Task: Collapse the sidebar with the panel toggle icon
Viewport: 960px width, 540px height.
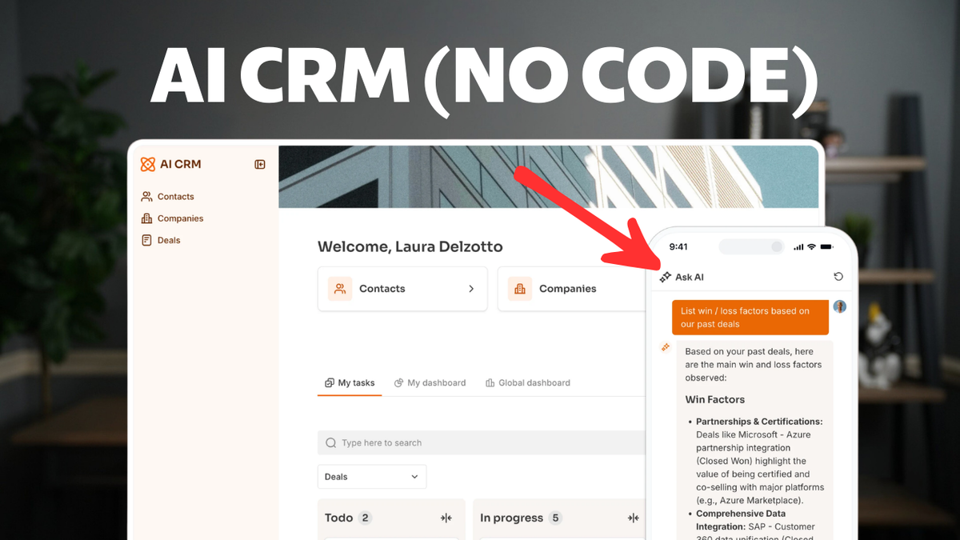Action: pyautogui.click(x=260, y=164)
